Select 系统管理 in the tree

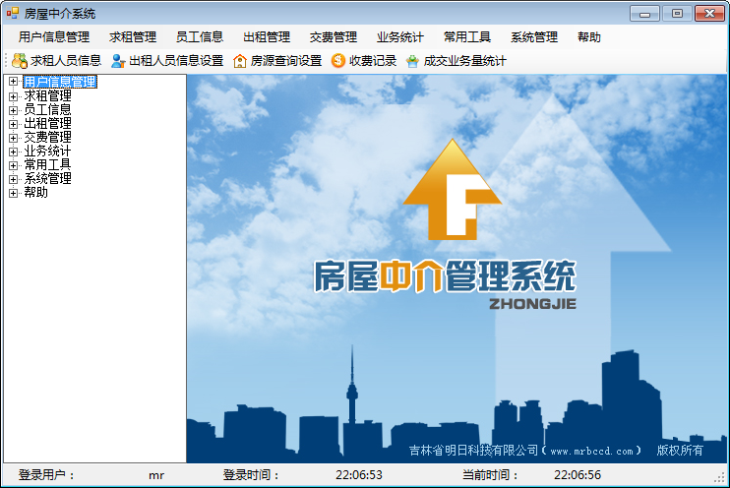[47, 178]
